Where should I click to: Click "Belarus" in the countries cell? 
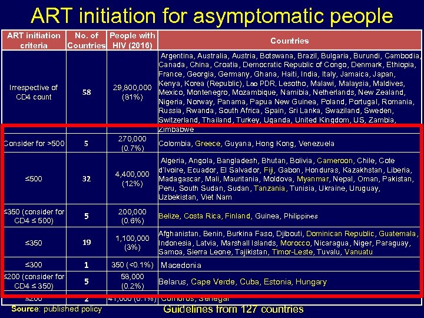pos(172,281)
